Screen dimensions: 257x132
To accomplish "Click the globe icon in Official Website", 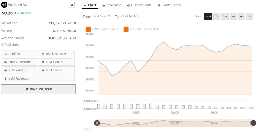I will (x=6, y=62).
